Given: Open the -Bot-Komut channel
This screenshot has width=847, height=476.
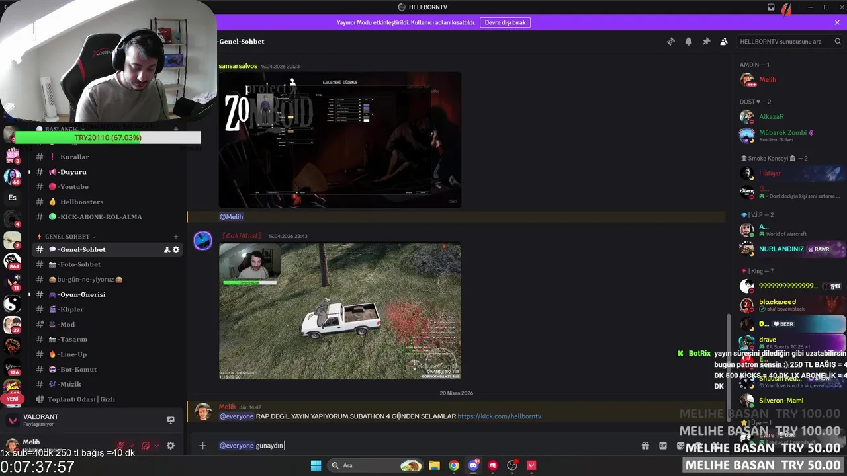Looking at the screenshot, I should tap(107, 370).
